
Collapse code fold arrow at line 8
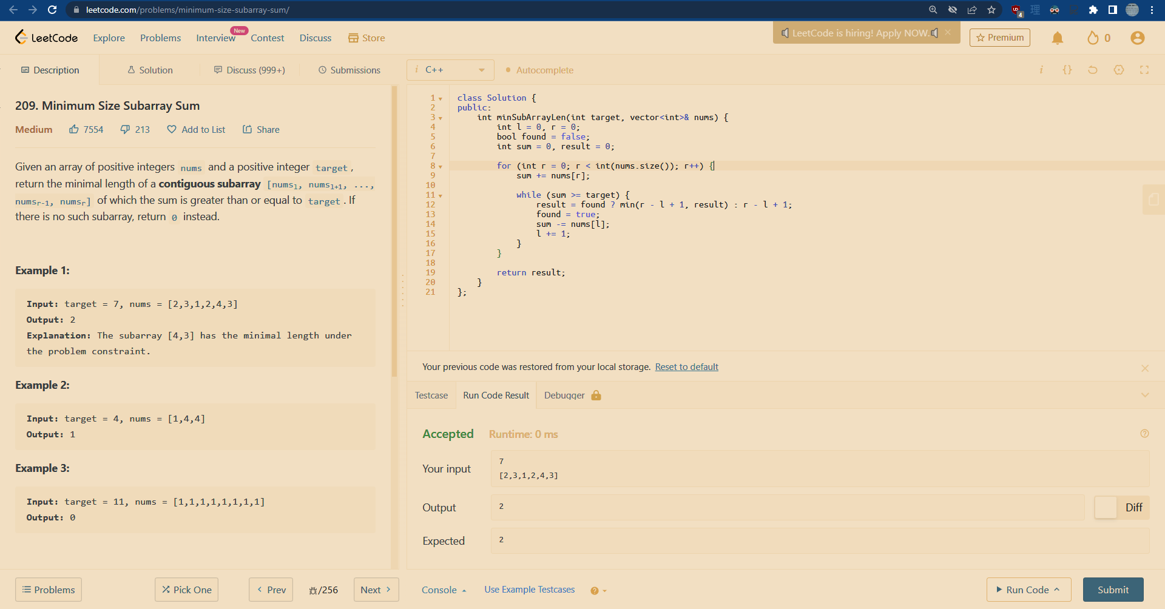(441, 166)
